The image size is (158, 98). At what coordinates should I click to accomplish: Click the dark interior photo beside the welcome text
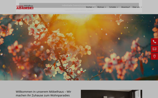point(111,94)
